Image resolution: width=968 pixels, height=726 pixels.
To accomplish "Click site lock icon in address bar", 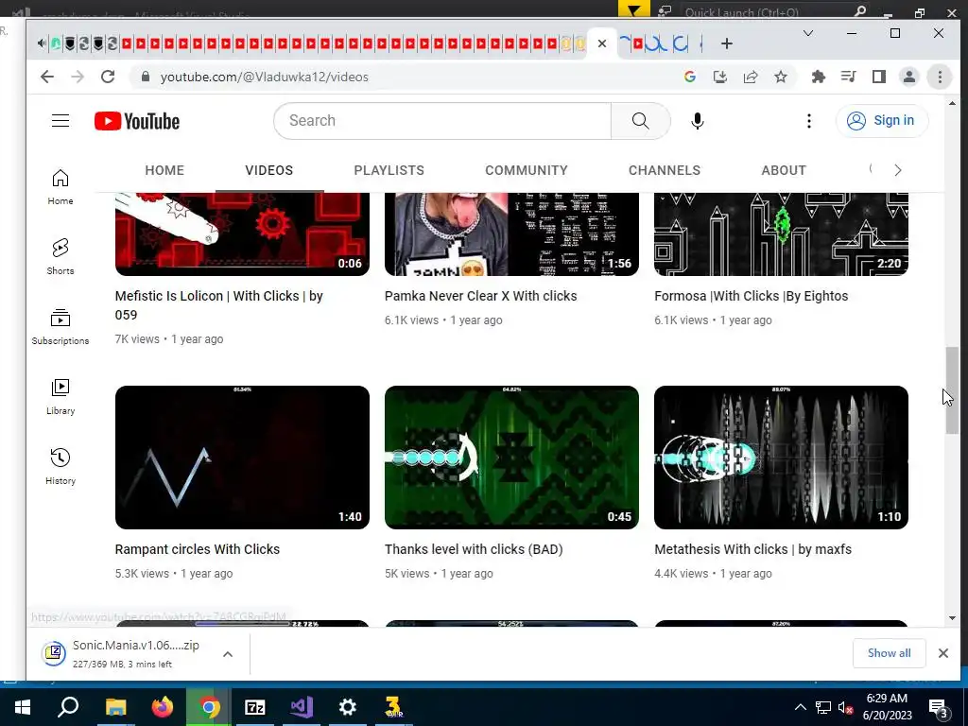I will (x=146, y=77).
